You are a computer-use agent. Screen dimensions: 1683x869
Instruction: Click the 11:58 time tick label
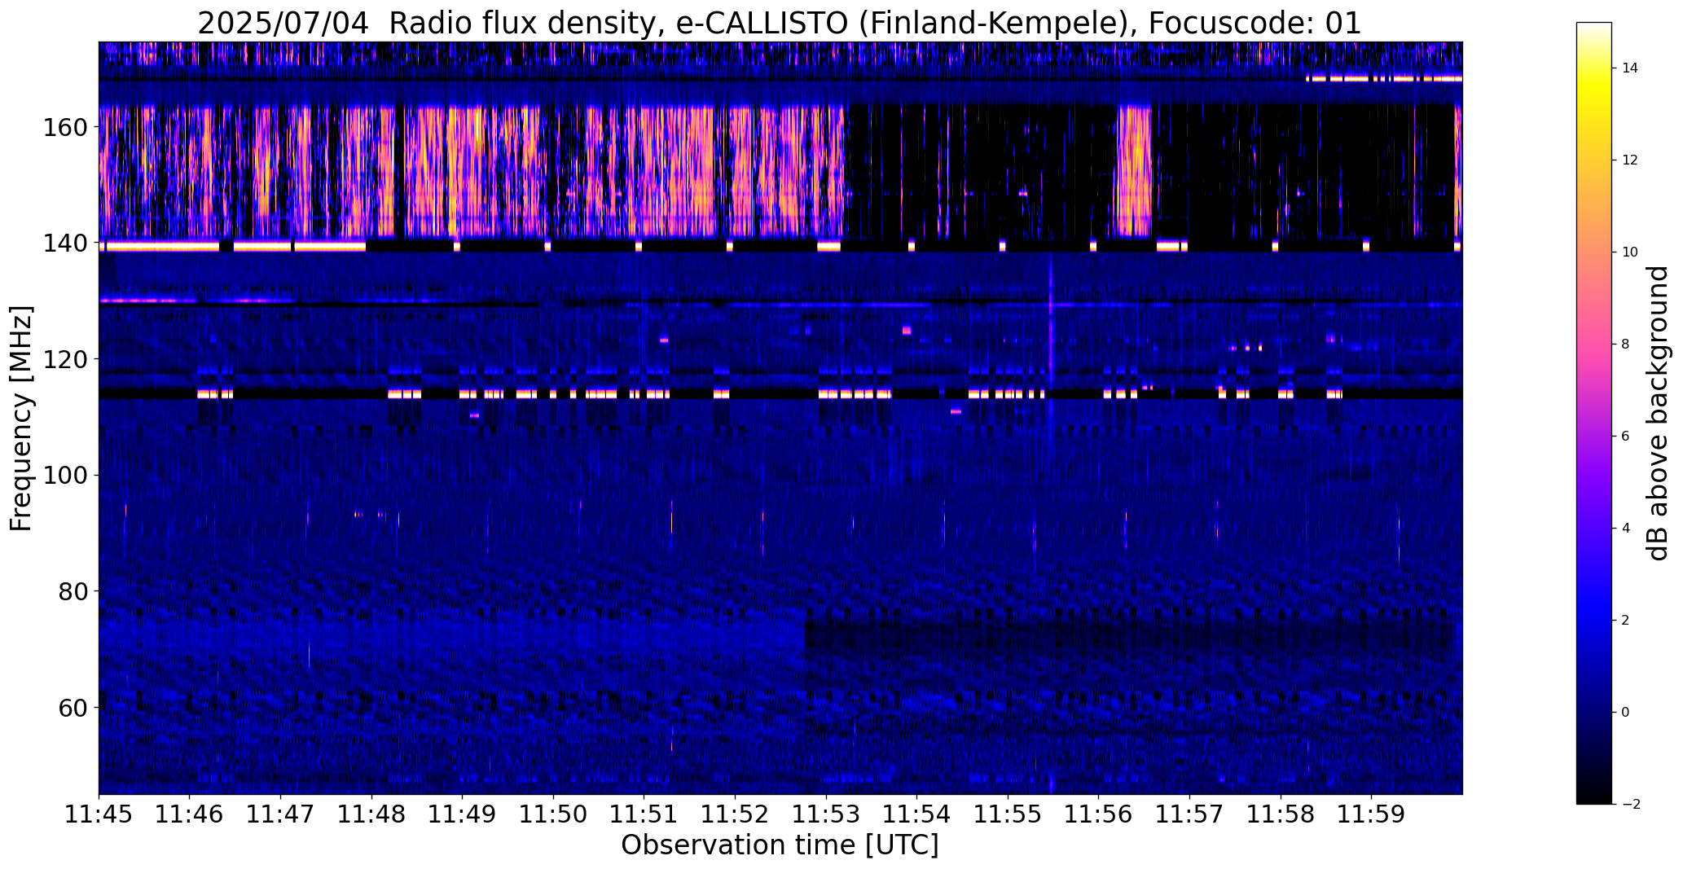click(1280, 814)
